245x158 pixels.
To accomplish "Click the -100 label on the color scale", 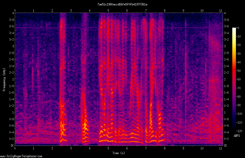I will click(x=239, y=114).
